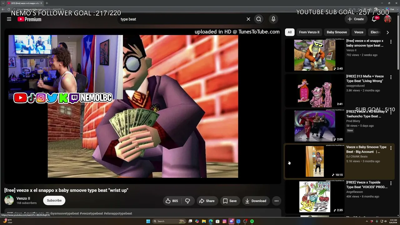Click the main video player

click(x=143, y=106)
